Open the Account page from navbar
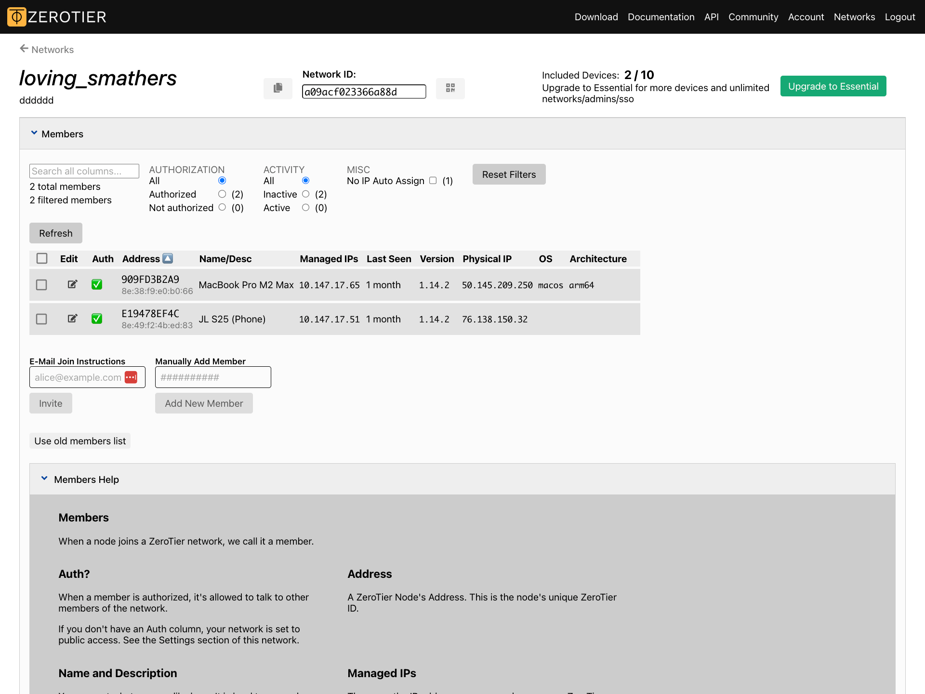925x694 pixels. 806,17
